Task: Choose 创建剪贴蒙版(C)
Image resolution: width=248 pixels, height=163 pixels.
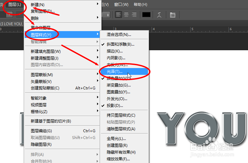Action: click(x=62, y=88)
